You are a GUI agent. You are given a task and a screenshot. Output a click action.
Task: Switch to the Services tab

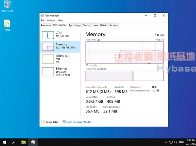[114, 25]
